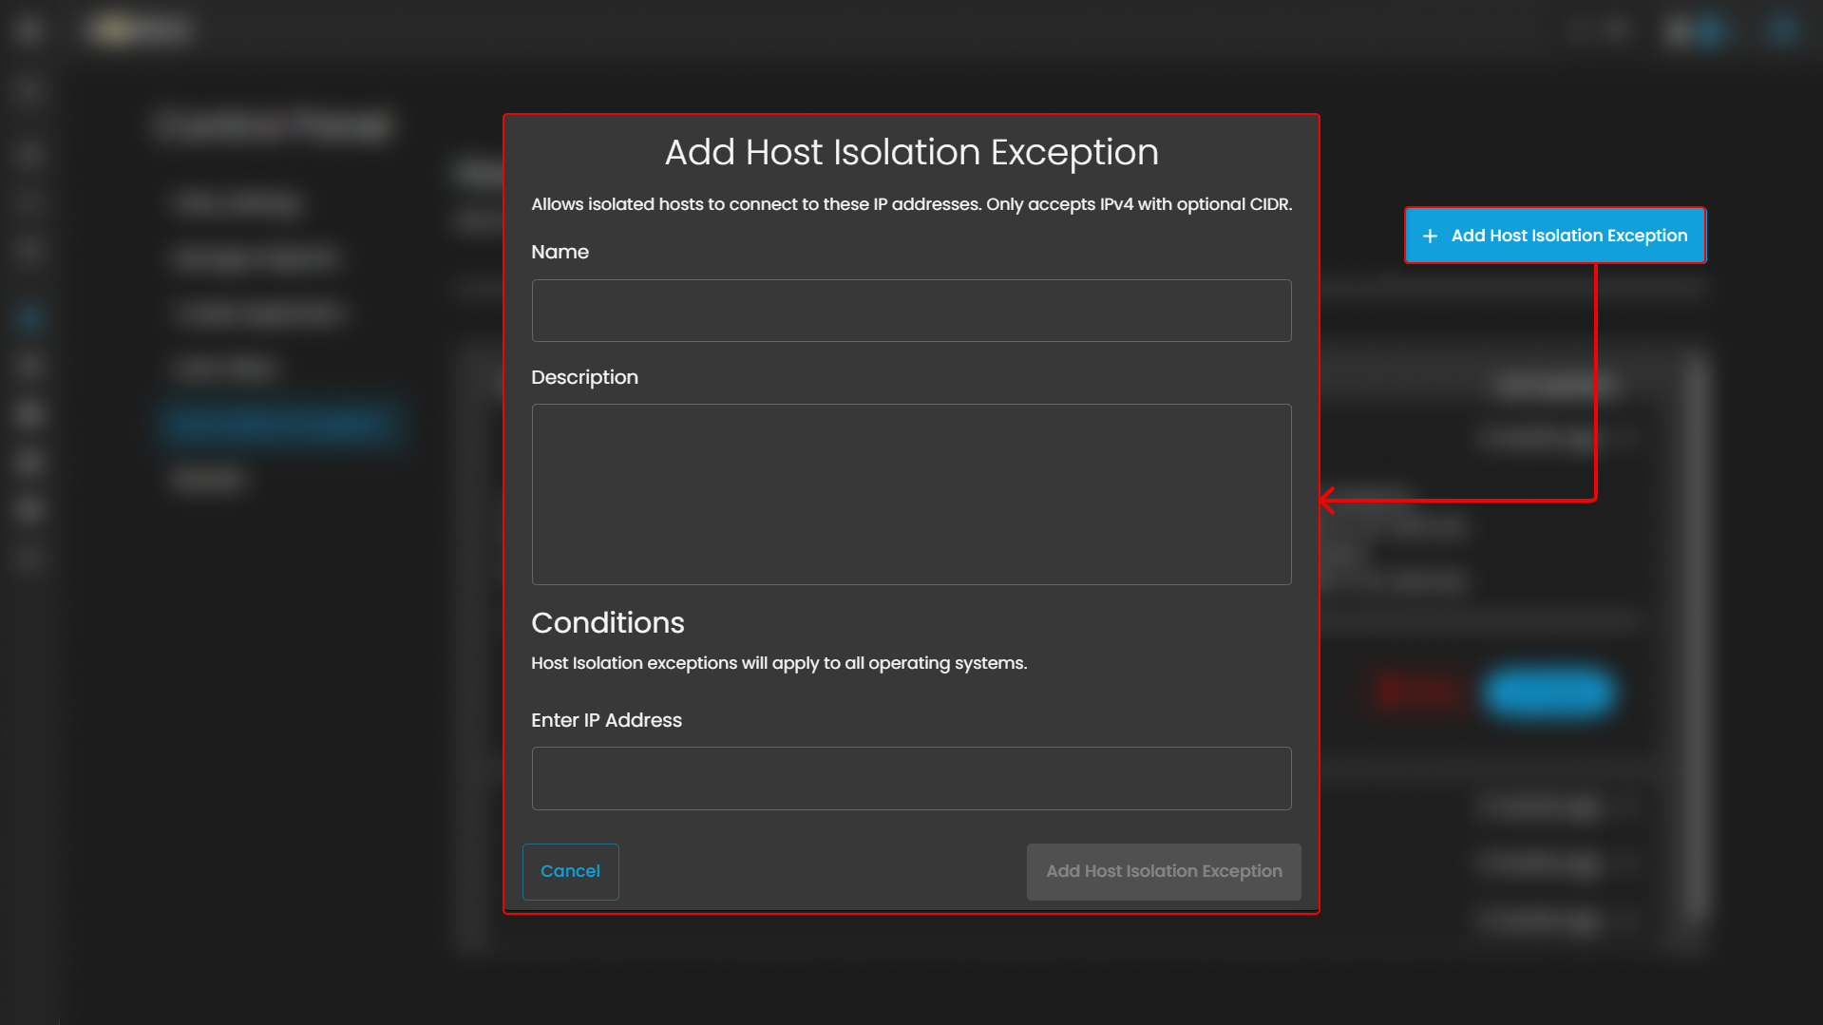Image resolution: width=1823 pixels, height=1025 pixels.
Task: Open the hamburger menu in the top-left corner
Action: 28,30
